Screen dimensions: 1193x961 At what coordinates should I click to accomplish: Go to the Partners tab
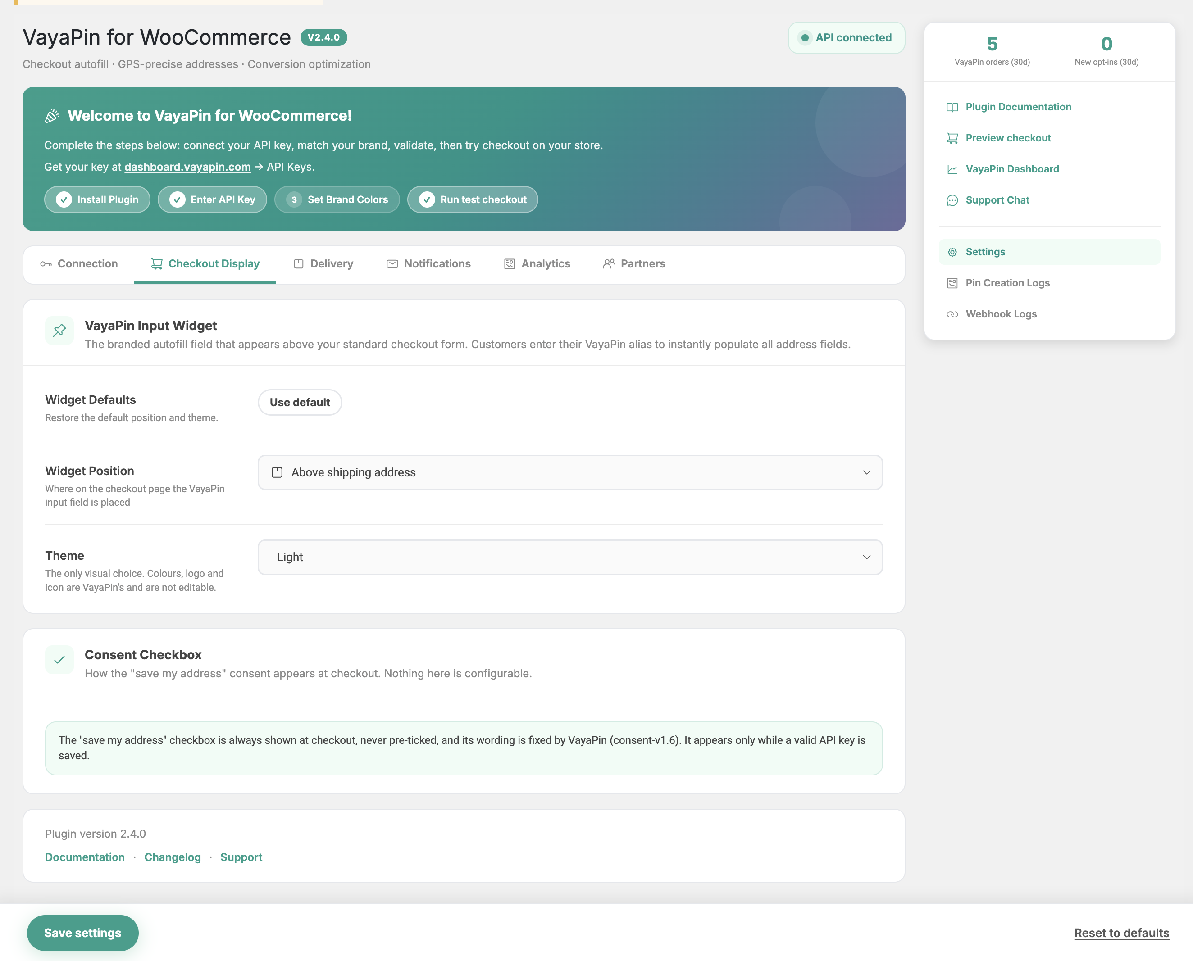pos(634,264)
